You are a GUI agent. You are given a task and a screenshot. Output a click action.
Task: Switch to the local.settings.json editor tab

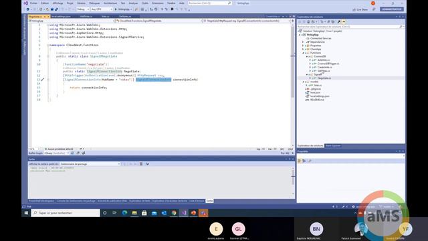[x=61, y=17]
